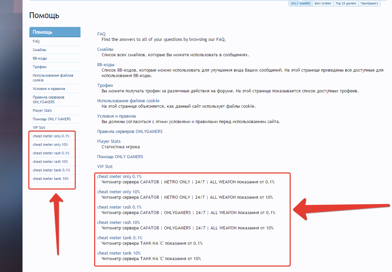Switch to the BAN/UNBAN tab

[323, 3]
